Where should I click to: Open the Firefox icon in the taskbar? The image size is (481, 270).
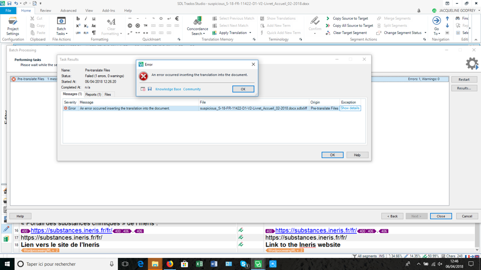(x=169, y=264)
